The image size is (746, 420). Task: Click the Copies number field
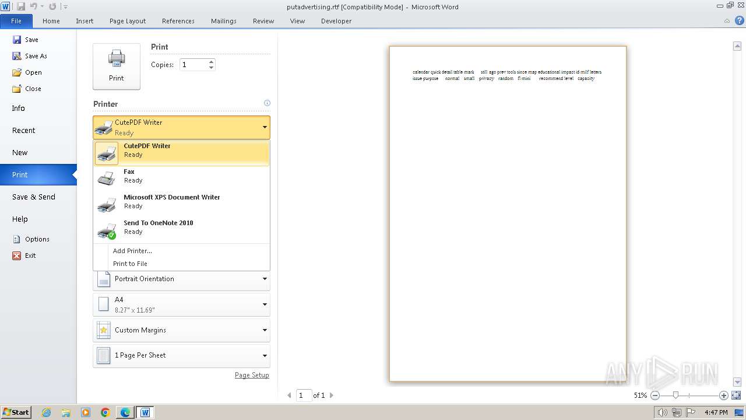point(193,65)
